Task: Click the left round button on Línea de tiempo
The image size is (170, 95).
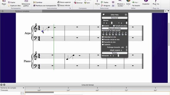Action: click(1, 85)
